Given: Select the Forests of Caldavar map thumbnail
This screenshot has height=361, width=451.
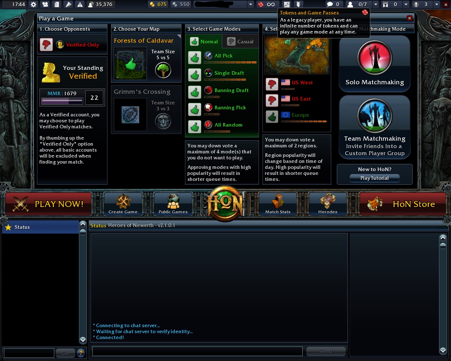Looking at the screenshot, I should point(130,63).
